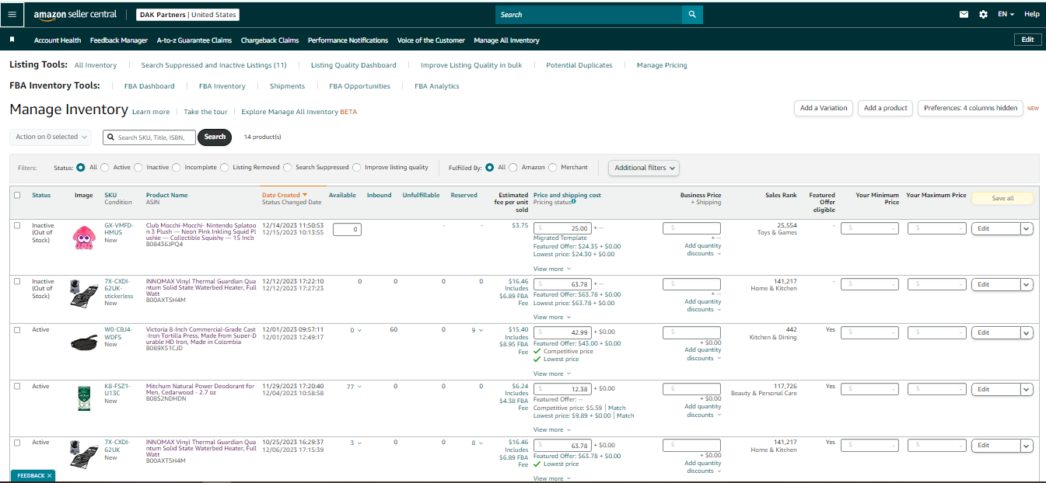Click Add a product button
This screenshot has width=1046, height=483.
(886, 108)
